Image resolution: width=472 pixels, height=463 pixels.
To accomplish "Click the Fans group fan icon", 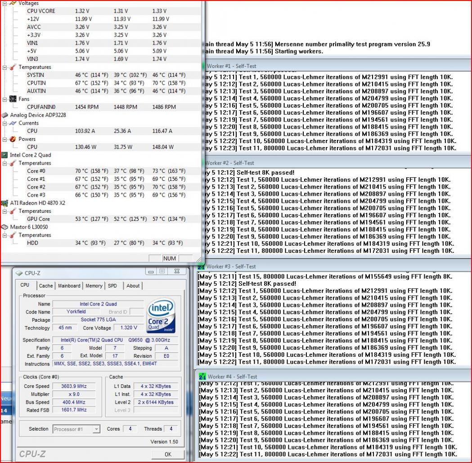I will (13, 99).
